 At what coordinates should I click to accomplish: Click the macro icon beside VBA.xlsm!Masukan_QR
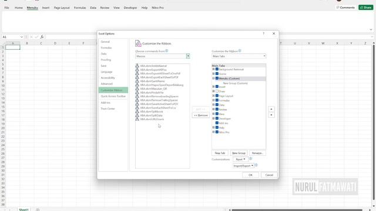[x=137, y=89]
